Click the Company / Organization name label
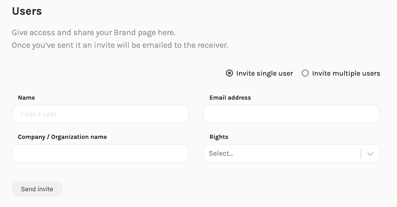The image size is (397, 207). click(x=62, y=137)
